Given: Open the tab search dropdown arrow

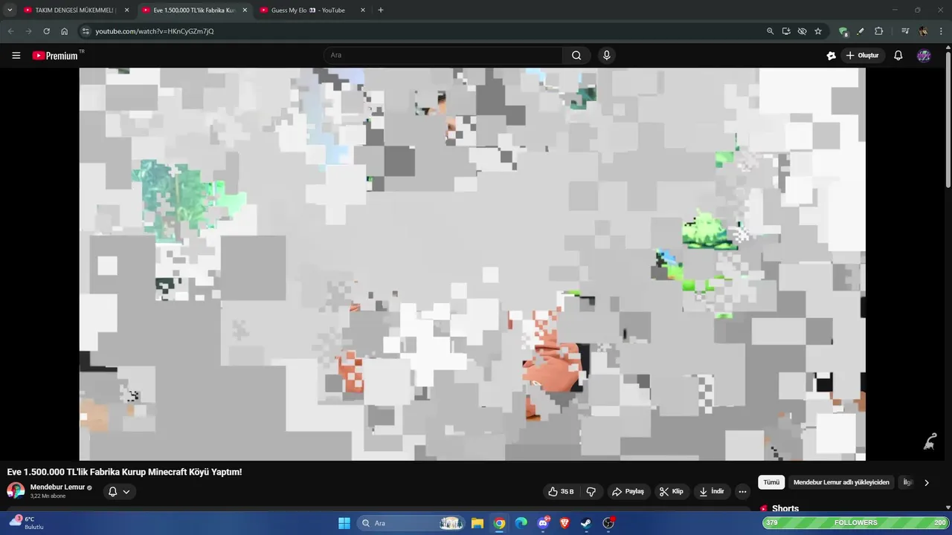Looking at the screenshot, I should pyautogui.click(x=10, y=10).
